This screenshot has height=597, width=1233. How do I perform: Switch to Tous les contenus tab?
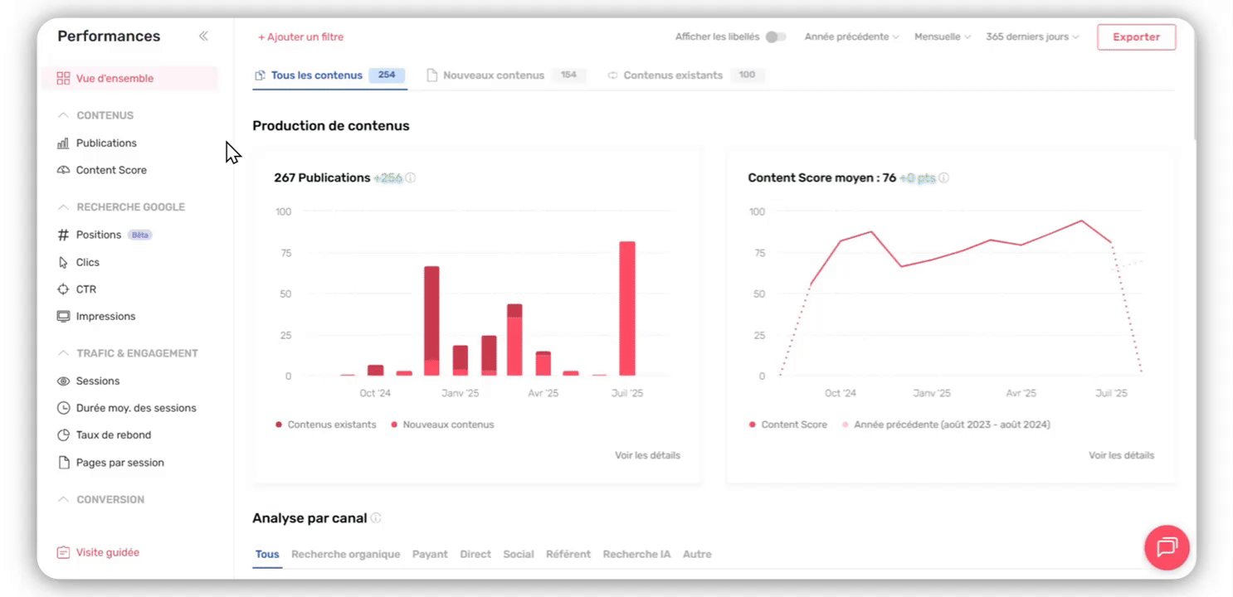[x=329, y=75]
